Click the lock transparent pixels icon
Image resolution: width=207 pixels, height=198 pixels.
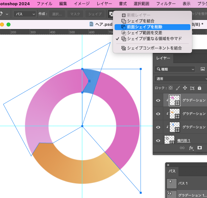point(170,88)
